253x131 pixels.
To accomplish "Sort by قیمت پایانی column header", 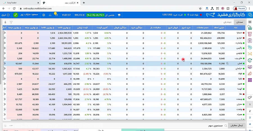I will point(82,28).
